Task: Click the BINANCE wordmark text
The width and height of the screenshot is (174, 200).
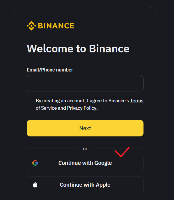Action: 56,26
